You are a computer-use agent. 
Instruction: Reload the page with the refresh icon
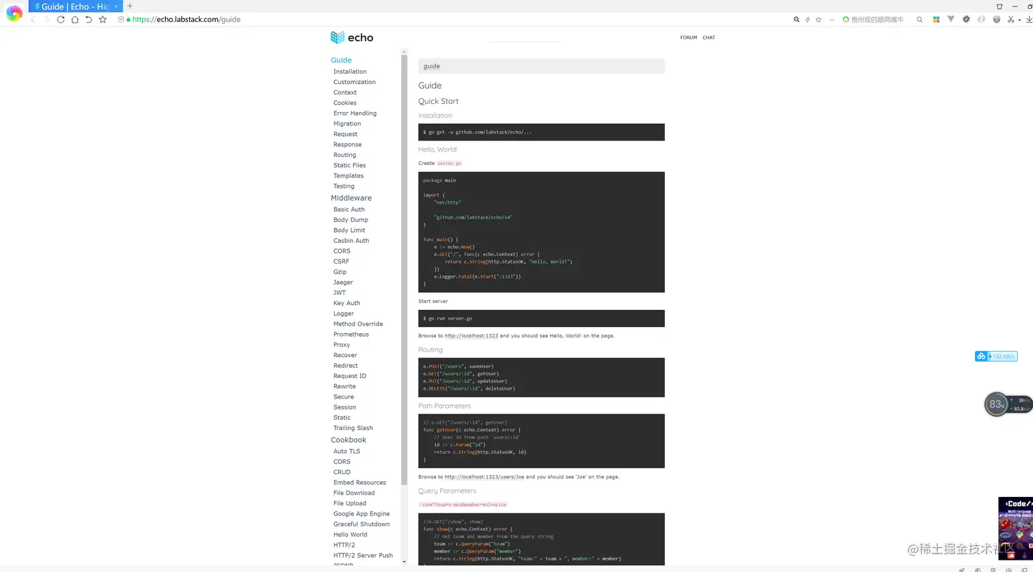coord(61,20)
